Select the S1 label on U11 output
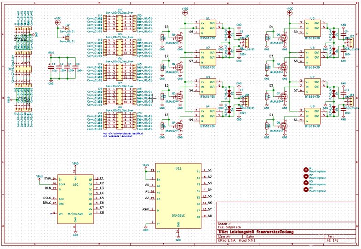This screenshot has height=249, width=361. coord(210,170)
